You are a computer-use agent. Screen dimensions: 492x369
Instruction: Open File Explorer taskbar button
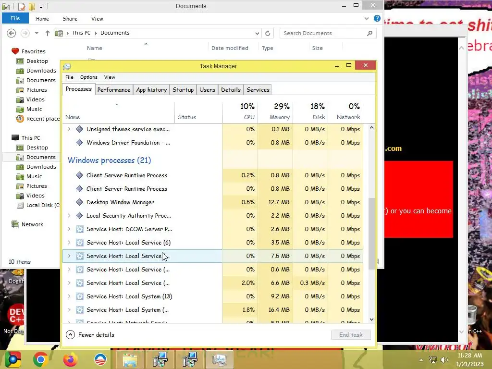coord(130,359)
